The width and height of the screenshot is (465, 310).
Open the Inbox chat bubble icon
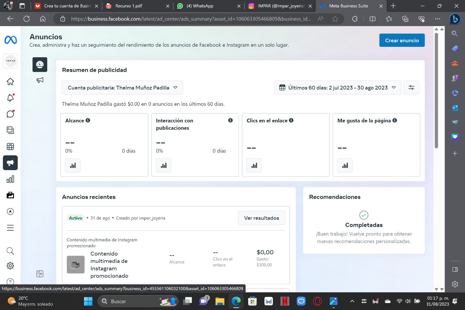pos(10,114)
